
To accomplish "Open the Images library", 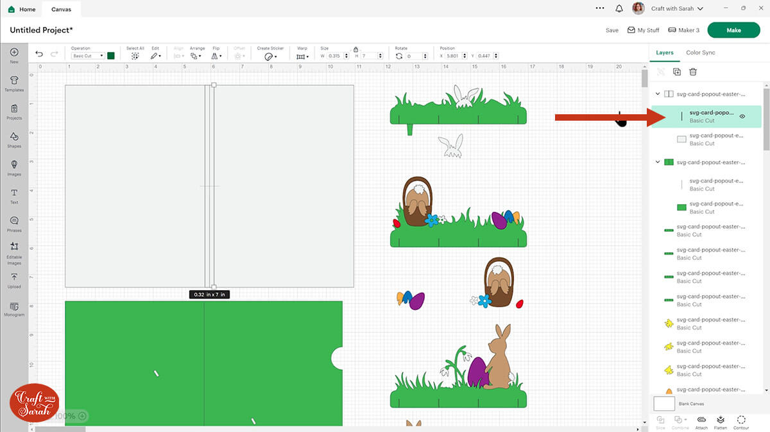I will coord(14,168).
